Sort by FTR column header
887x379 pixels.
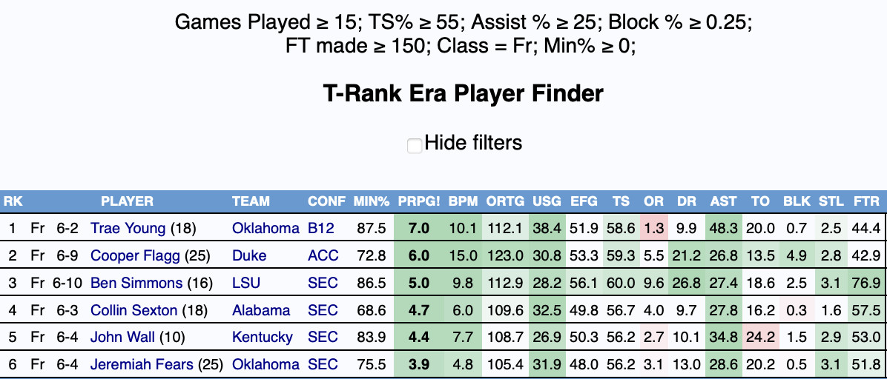(867, 201)
